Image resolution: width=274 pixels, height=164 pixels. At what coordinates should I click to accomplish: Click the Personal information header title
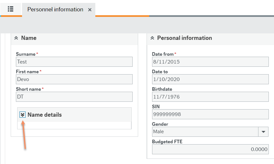185,38
